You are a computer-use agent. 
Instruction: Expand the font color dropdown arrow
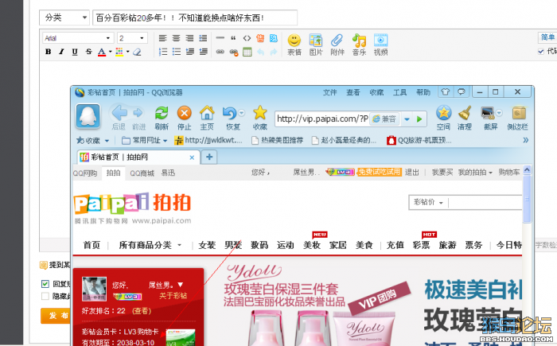(110, 52)
